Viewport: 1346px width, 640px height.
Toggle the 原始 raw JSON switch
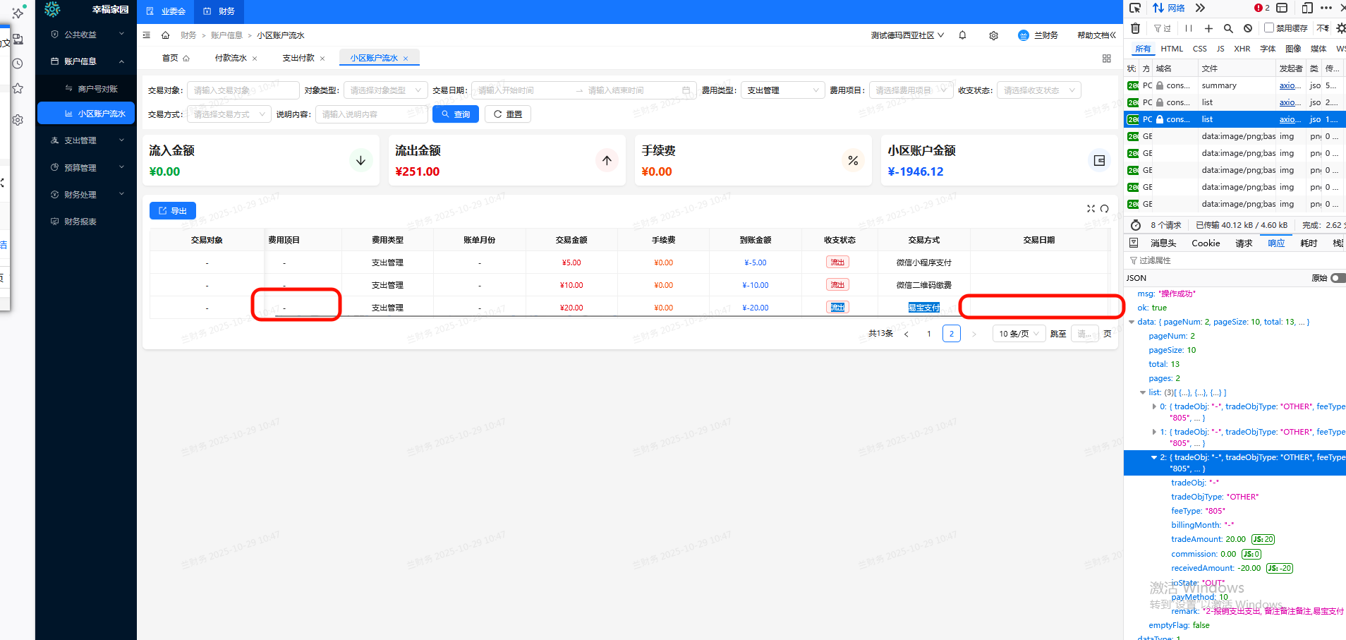[x=1337, y=278]
